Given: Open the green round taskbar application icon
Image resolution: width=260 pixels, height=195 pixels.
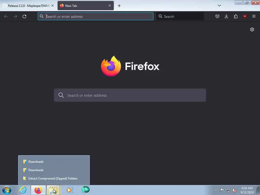Looking at the screenshot, I should point(86,190).
